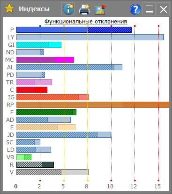Click axis value 5

click(63, 187)
